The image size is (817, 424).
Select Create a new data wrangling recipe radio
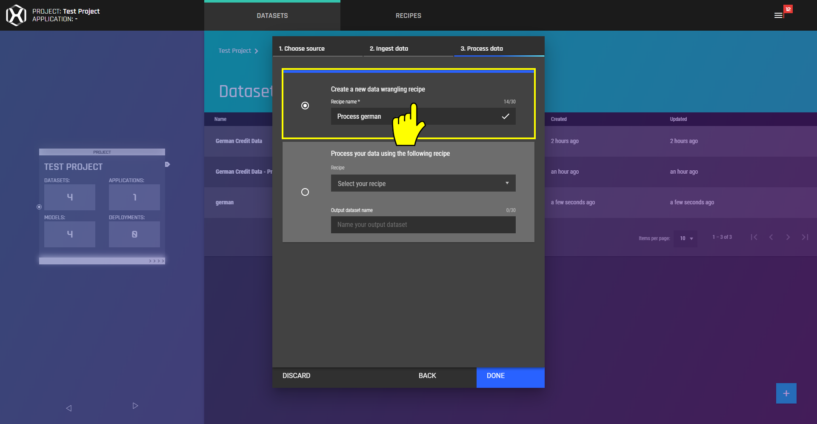305,106
